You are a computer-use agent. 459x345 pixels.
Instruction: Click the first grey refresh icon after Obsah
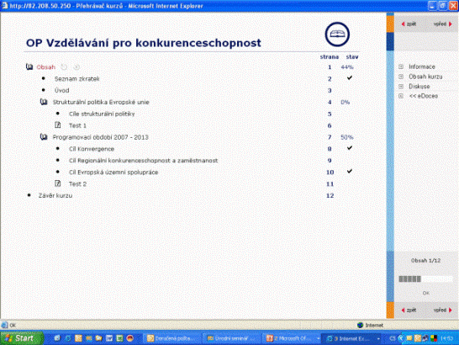(64, 67)
